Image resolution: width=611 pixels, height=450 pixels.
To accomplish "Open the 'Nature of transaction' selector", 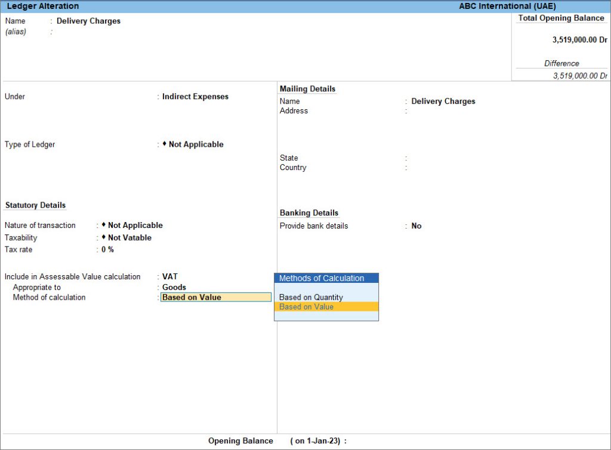I will 134,225.
